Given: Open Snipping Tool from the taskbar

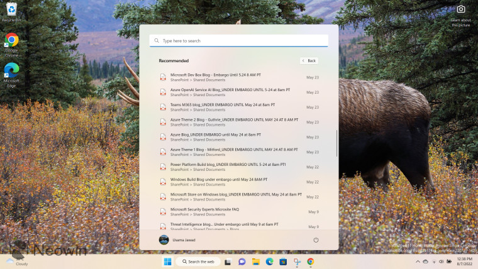Looking at the screenshot, I should click(x=297, y=261).
